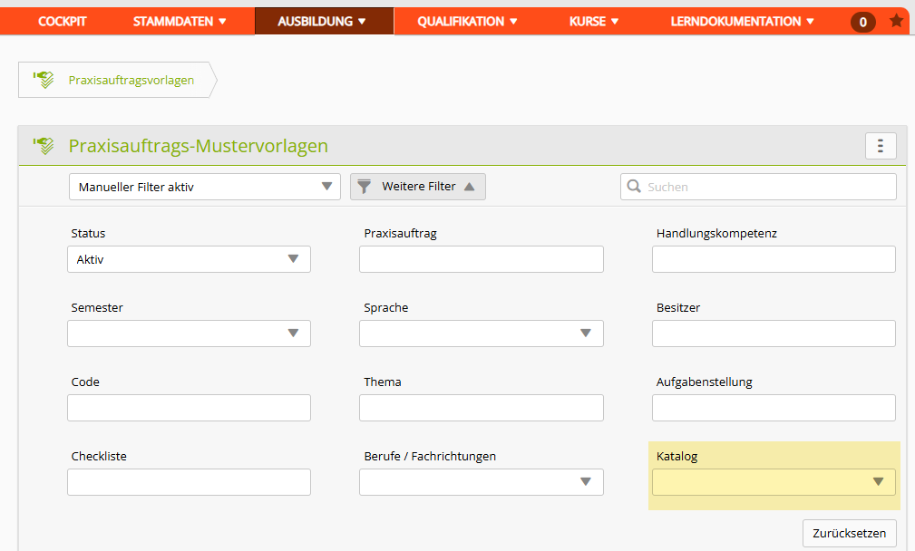Open the LERNDOKUMENTATION menu
Screen dimensions: 915x551
point(742,22)
